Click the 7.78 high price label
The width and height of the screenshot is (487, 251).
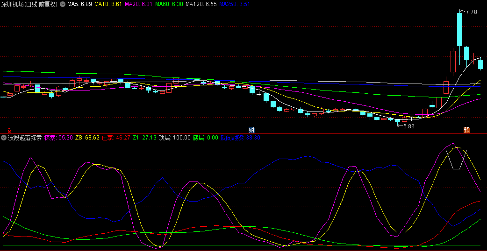click(471, 12)
